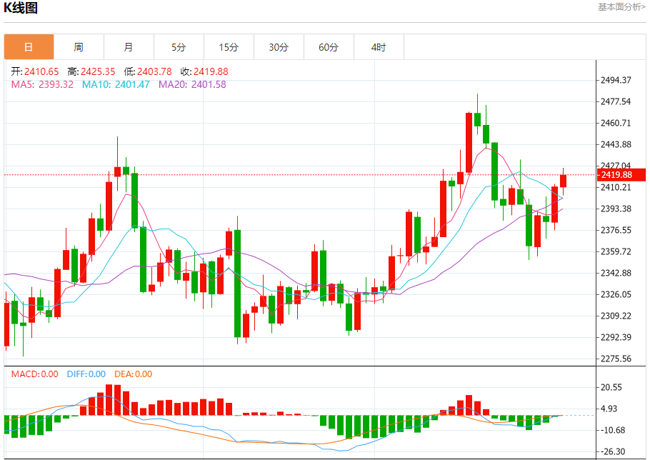This screenshot has width=650, height=460.
Task: Open the 15分 interval tab
Action: [229, 47]
